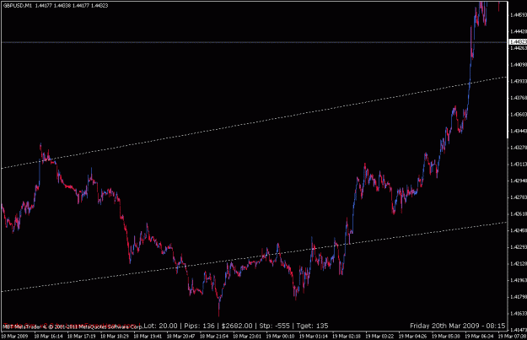Select the upper dashed channel trendline
The height and width of the screenshot is (340, 527).
coord(255,122)
